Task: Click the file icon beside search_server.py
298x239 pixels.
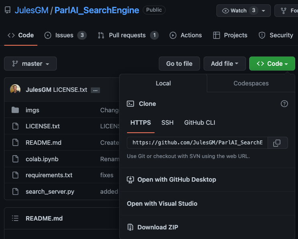Action: click(15, 191)
